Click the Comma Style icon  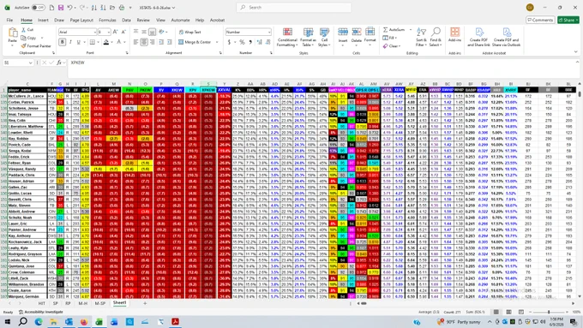pyautogui.click(x=250, y=42)
